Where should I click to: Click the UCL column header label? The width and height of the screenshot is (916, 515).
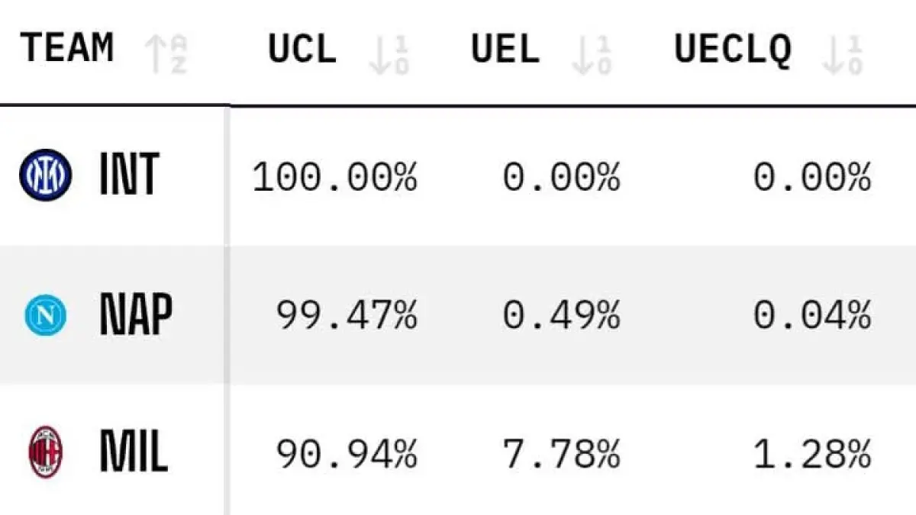(302, 49)
